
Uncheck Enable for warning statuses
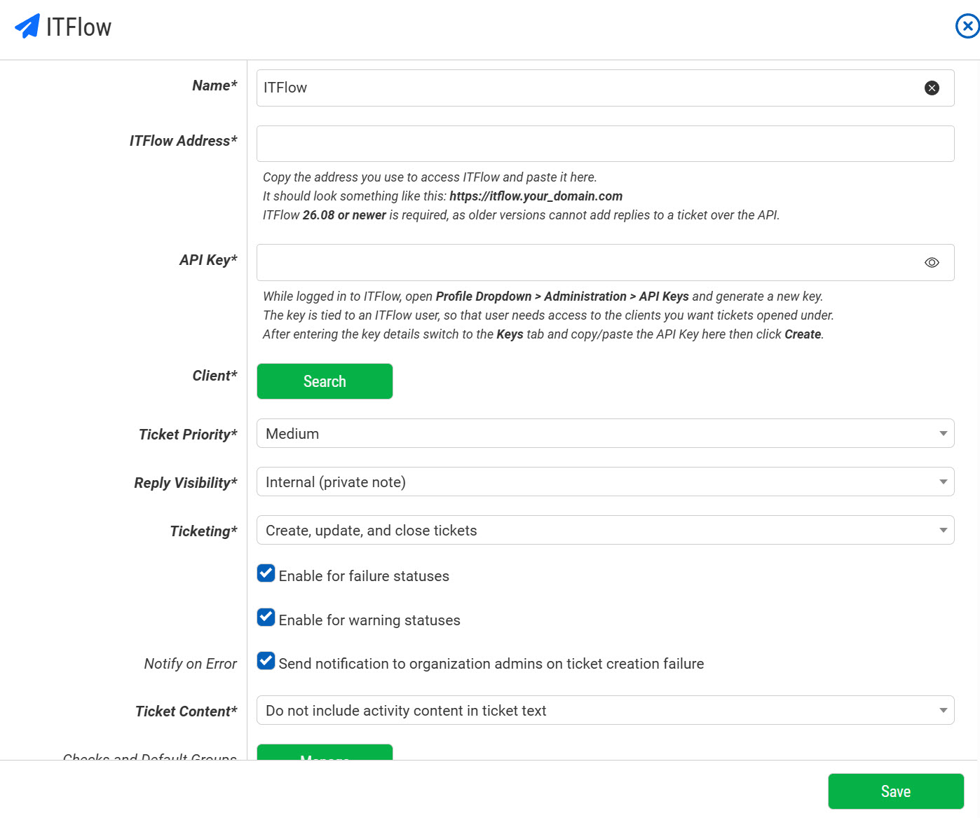(x=266, y=618)
